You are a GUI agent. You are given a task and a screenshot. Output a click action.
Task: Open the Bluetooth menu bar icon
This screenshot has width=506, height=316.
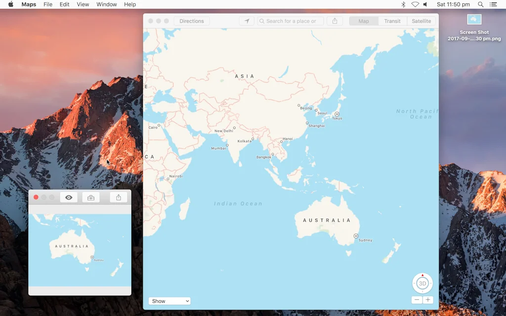403,4
